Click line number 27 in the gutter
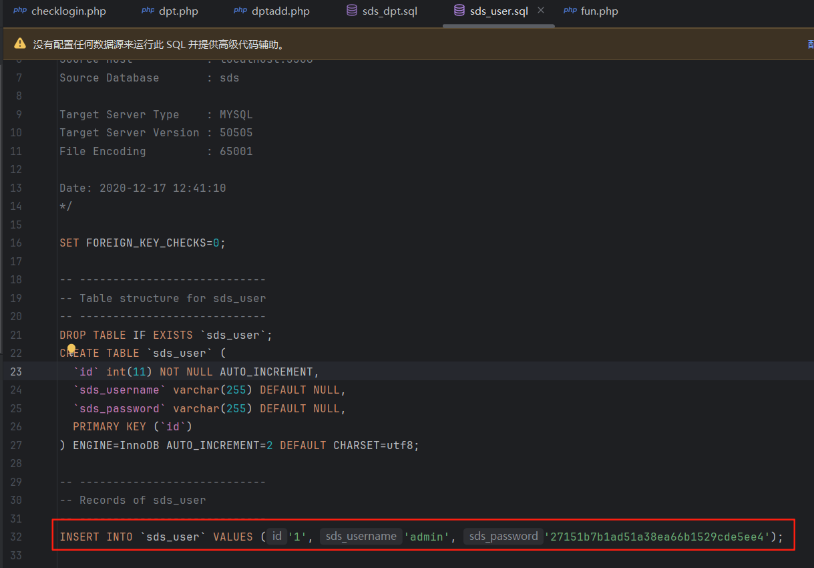 click(x=16, y=445)
